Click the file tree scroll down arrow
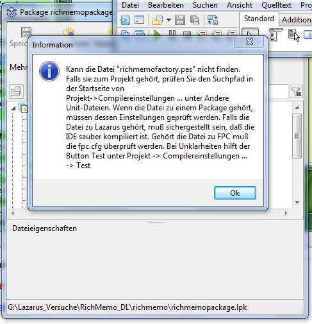 [297, 202]
